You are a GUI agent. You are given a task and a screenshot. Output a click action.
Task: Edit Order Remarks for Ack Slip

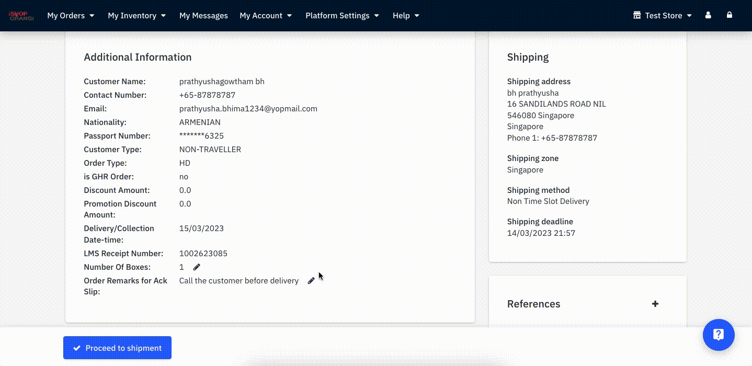coord(311,281)
